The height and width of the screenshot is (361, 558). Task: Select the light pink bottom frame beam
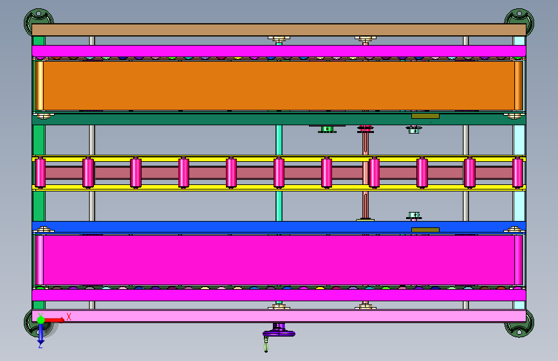coord(279,316)
